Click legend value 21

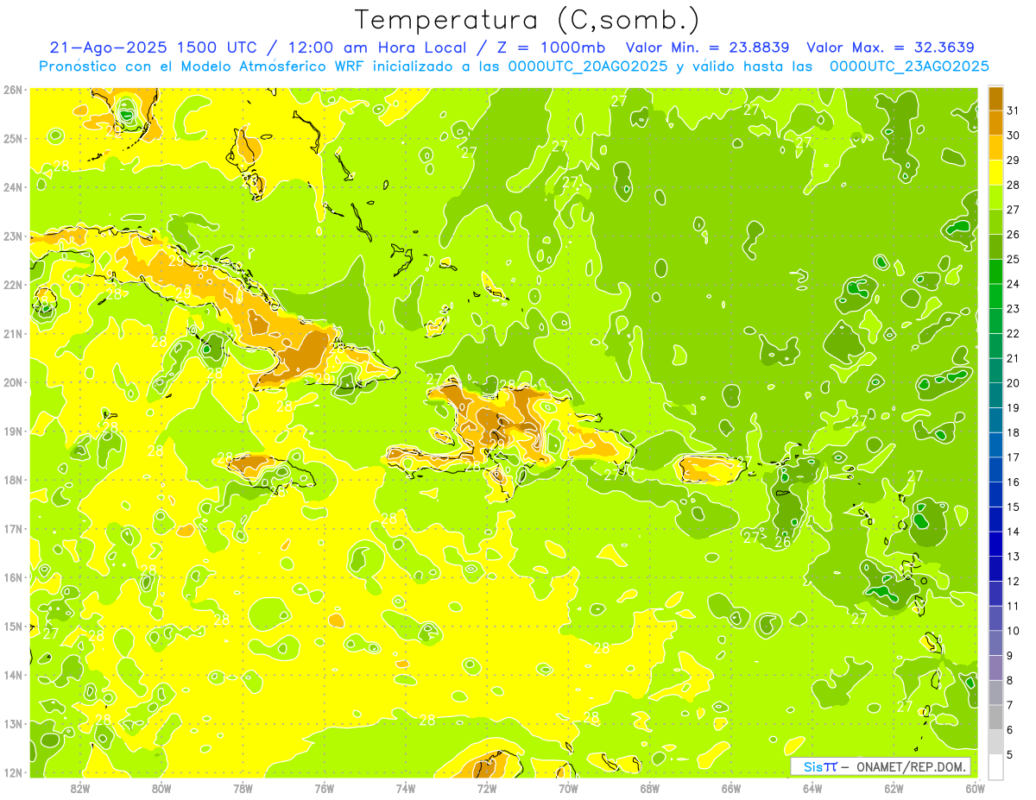(x=1014, y=358)
